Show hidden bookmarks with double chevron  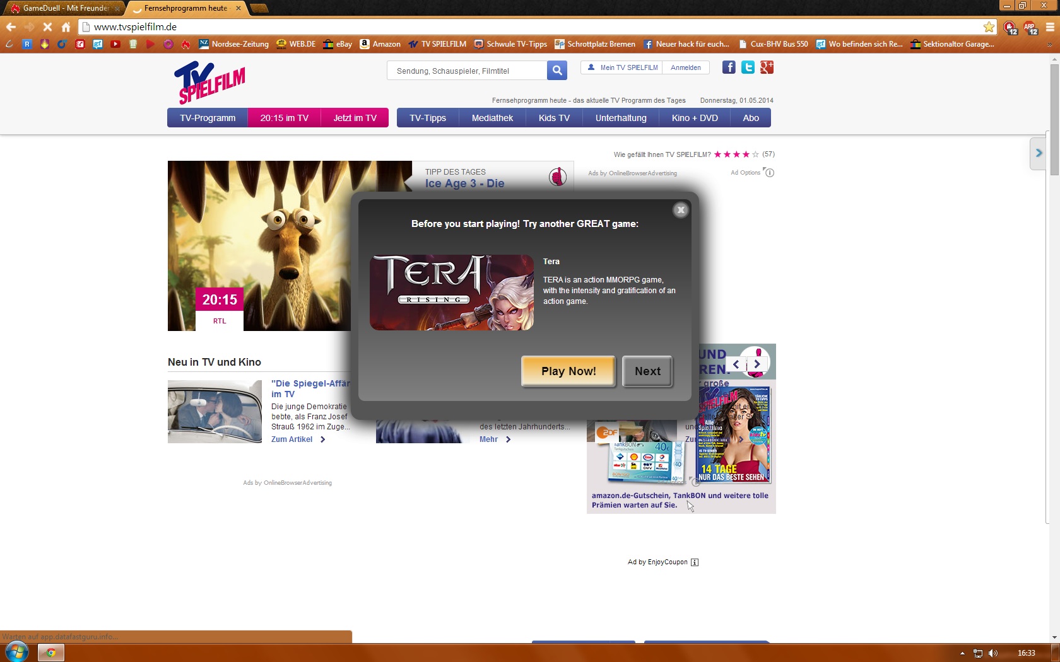pyautogui.click(x=1050, y=44)
